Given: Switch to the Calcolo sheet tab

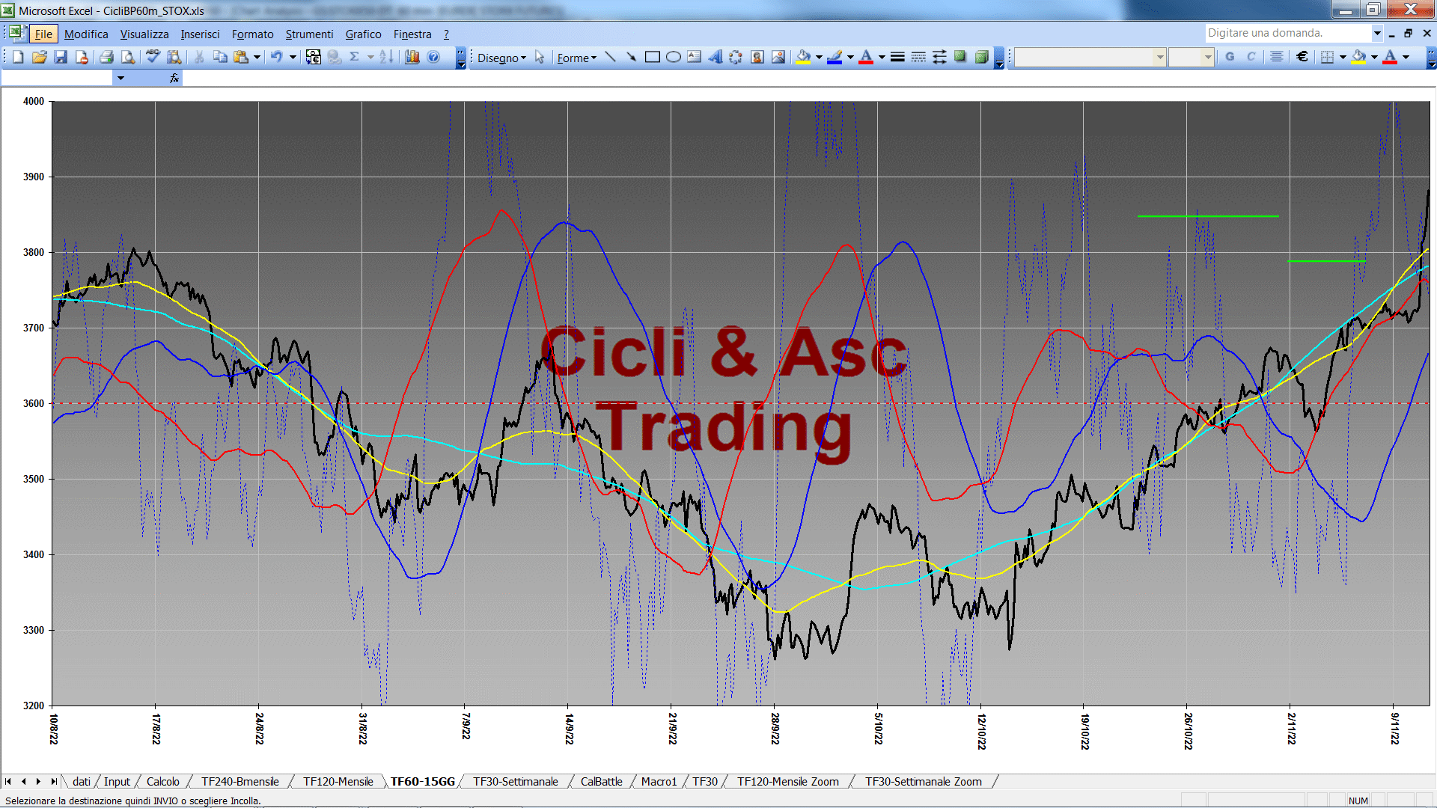Looking at the screenshot, I should pyautogui.click(x=162, y=781).
